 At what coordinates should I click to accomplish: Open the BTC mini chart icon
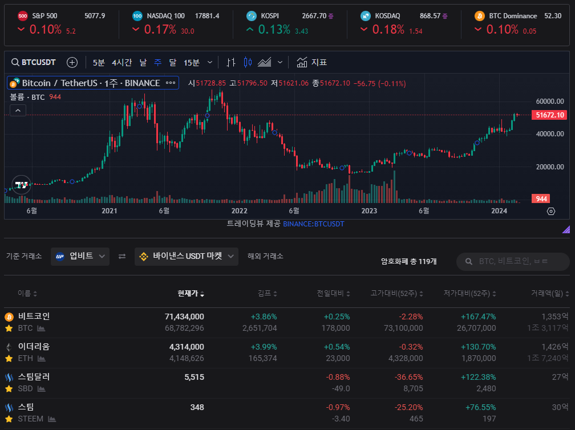pyautogui.click(x=41, y=328)
